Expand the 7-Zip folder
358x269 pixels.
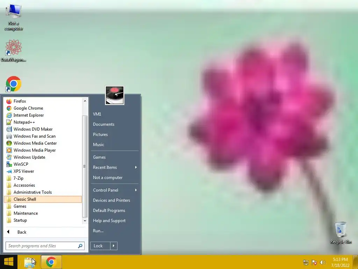(43, 178)
